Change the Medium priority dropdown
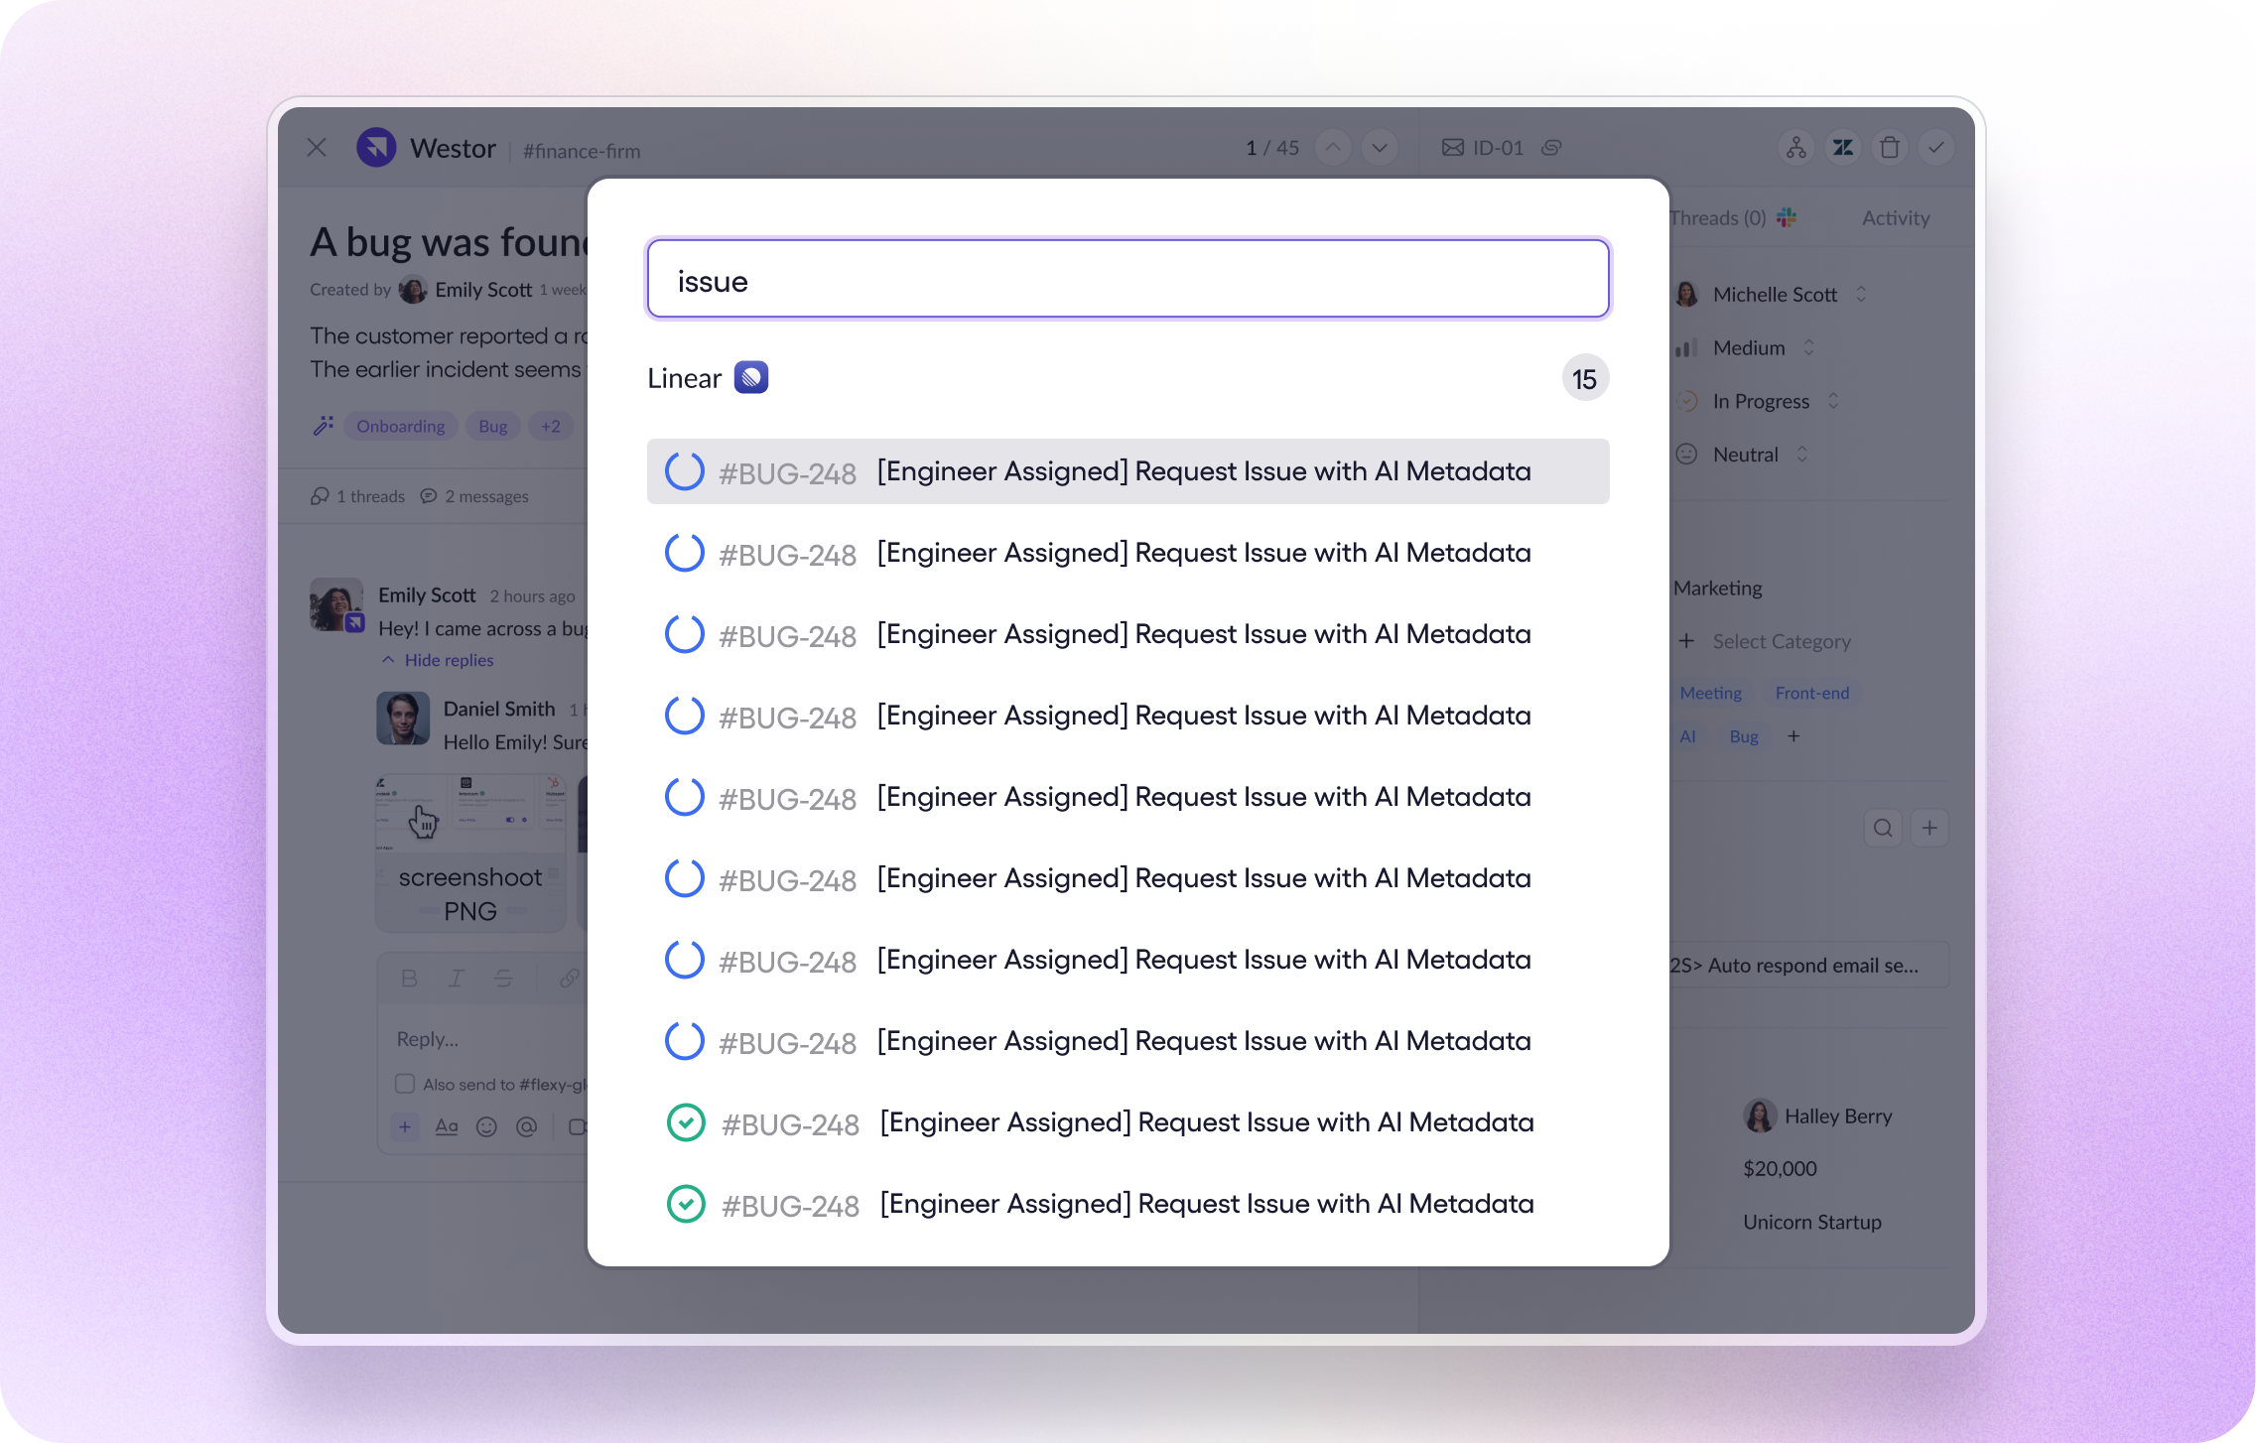Screen dimensions: 2256x1443 1744,347
